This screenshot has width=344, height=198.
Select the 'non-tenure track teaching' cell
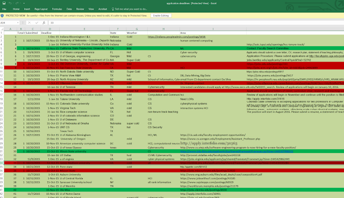pyautogui.click(x=163, y=112)
